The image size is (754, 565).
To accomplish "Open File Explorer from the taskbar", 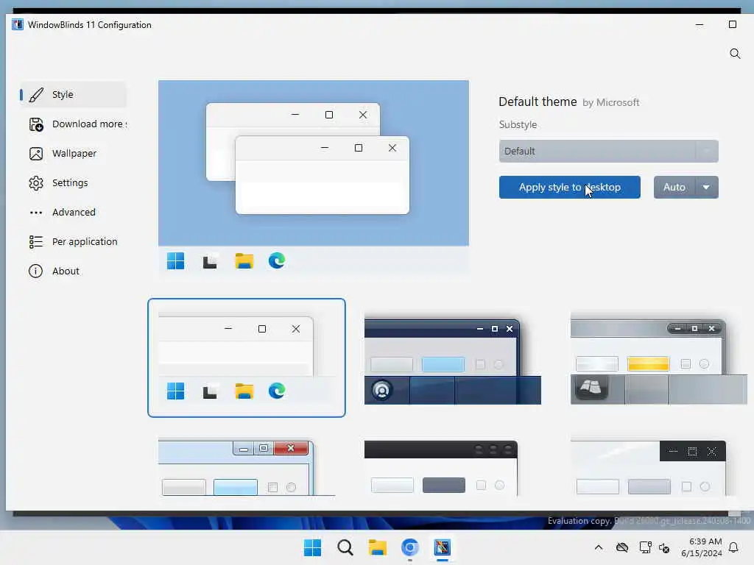I will [x=378, y=547].
